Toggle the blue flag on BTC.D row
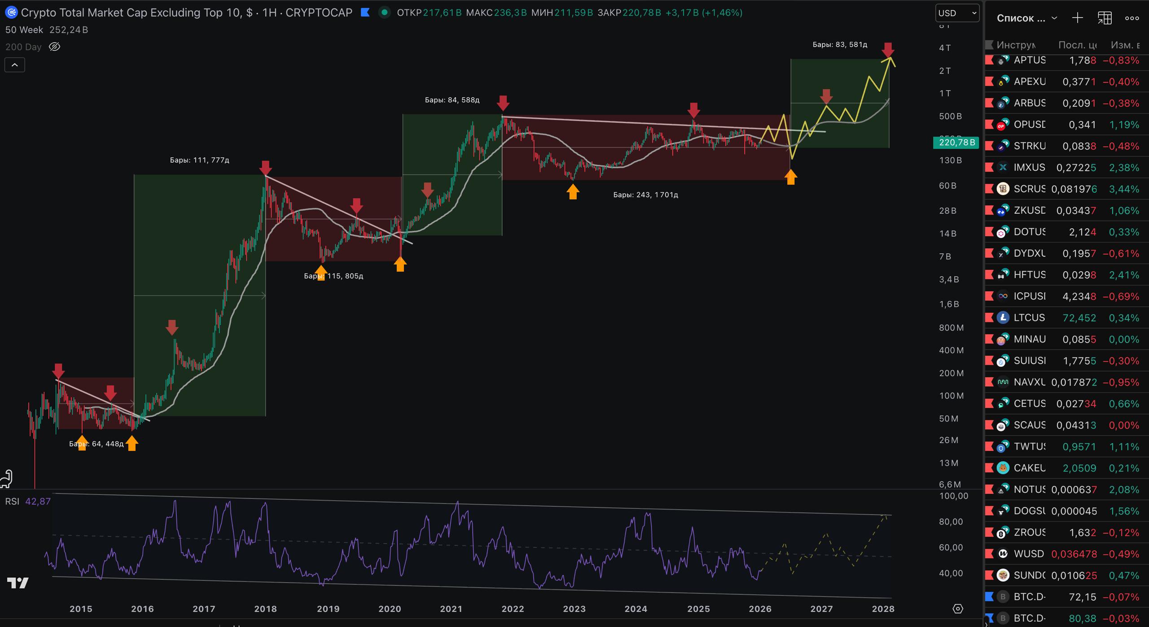 coord(989,597)
